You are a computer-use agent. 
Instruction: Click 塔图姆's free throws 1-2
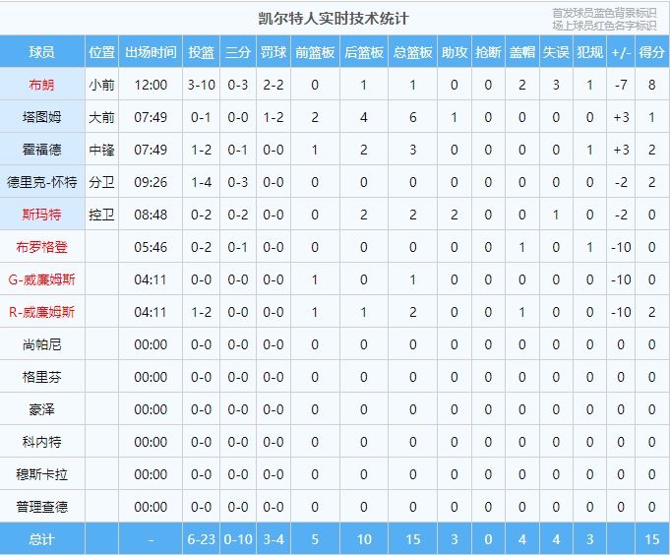click(x=274, y=117)
